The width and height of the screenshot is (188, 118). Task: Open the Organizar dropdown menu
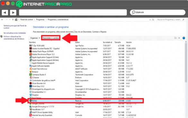pos(35,38)
